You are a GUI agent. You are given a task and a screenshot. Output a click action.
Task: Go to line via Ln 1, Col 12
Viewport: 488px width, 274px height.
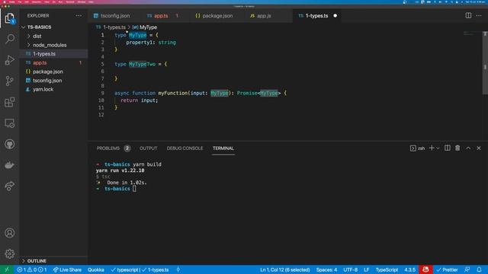tap(284, 269)
